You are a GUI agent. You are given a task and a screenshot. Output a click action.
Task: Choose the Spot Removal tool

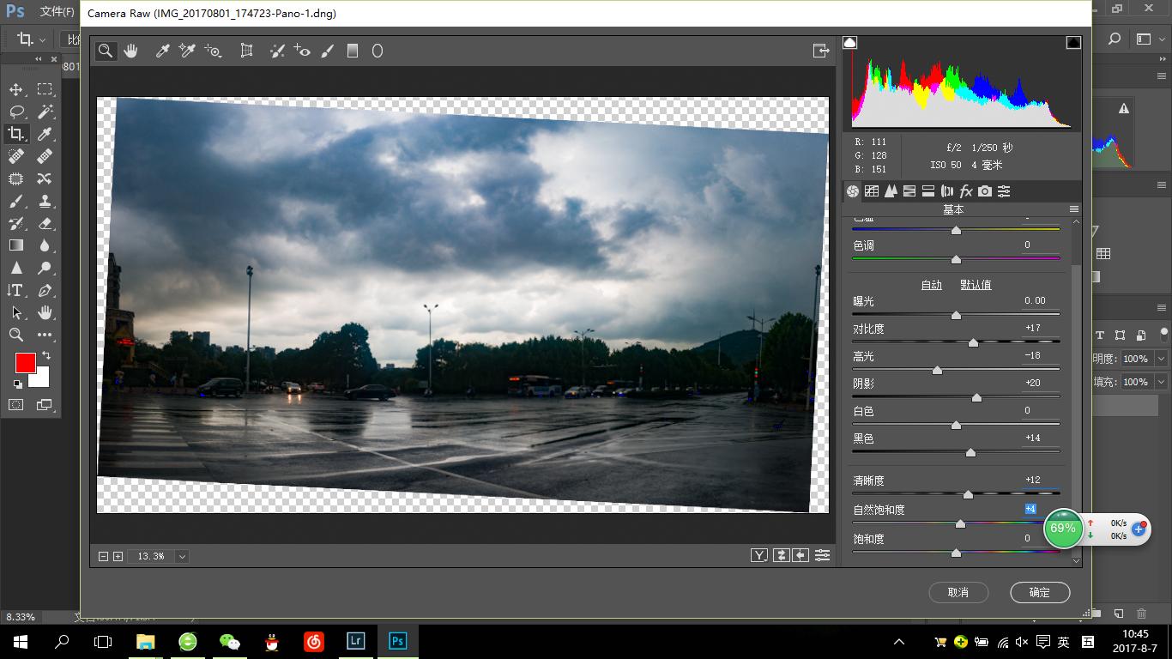coord(277,51)
